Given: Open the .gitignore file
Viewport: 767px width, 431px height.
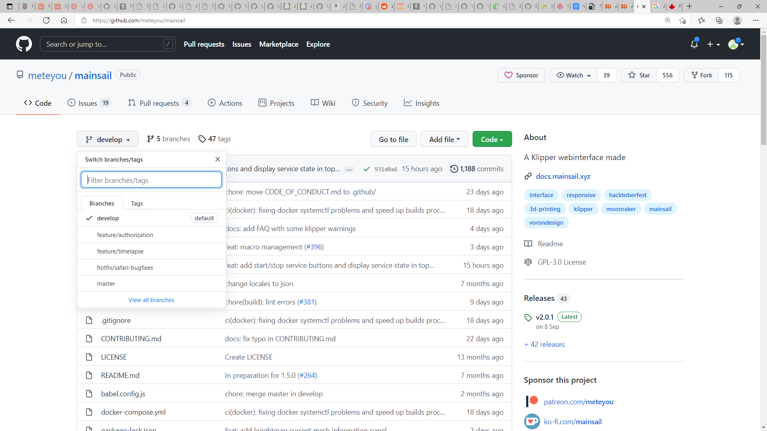Looking at the screenshot, I should coord(115,320).
